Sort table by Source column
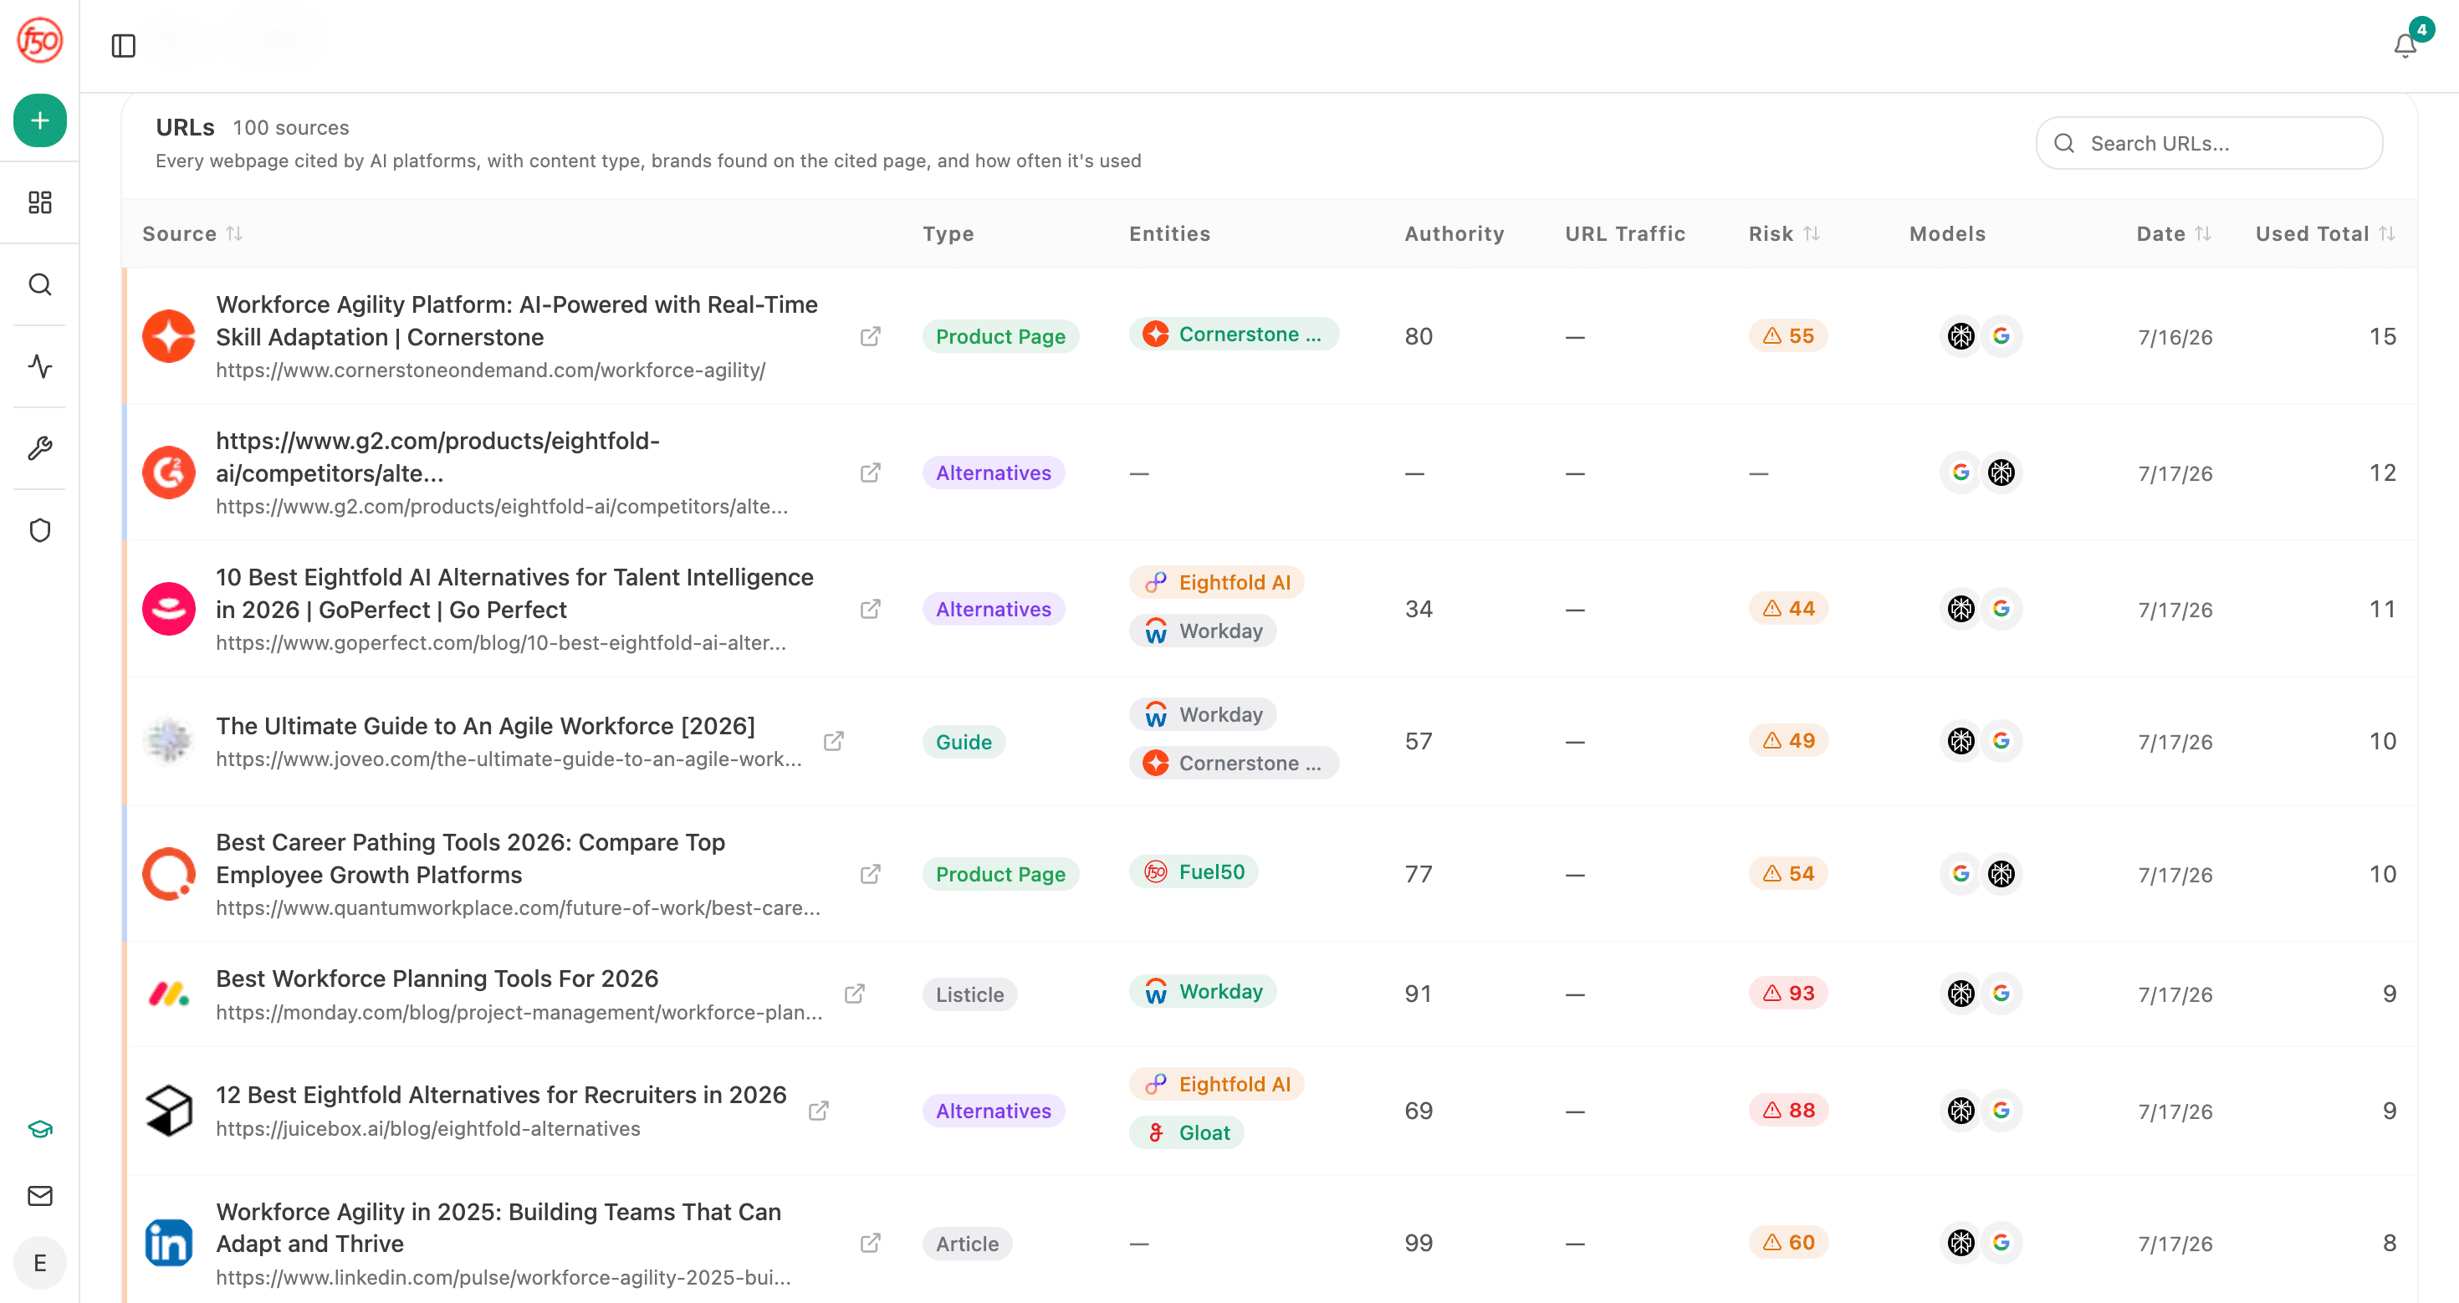2459x1303 pixels. (x=192, y=234)
